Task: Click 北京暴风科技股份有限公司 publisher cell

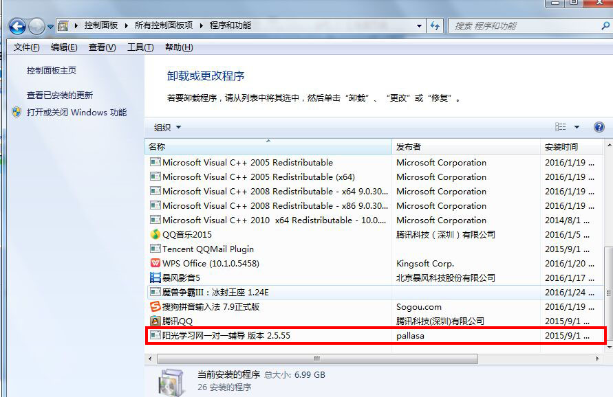Action: (x=446, y=278)
